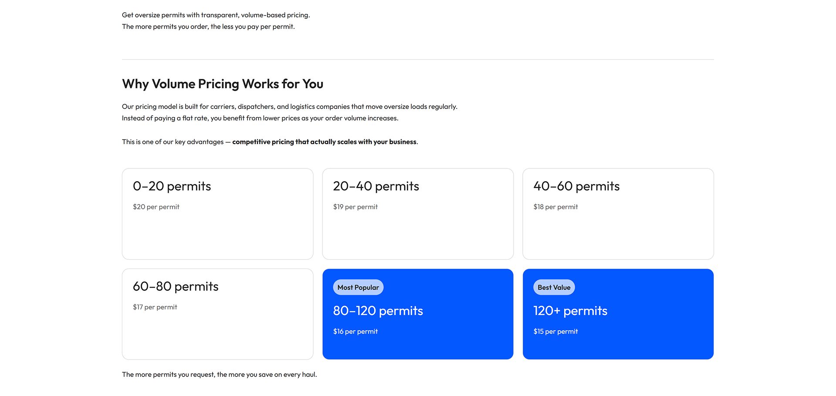Image resolution: width=836 pixels, height=396 pixels.
Task: Click the Best Value badge
Action: point(554,287)
